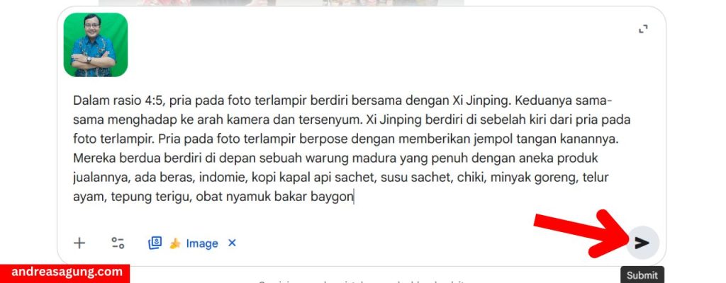
Task: Click the banana emoji icon
Action: click(175, 243)
